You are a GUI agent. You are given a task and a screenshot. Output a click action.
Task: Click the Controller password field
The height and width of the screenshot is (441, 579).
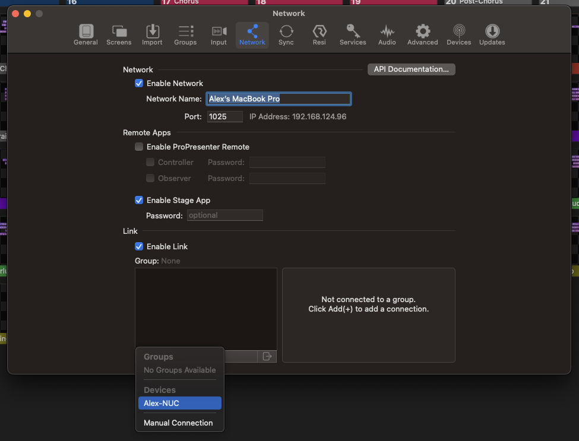(x=287, y=163)
